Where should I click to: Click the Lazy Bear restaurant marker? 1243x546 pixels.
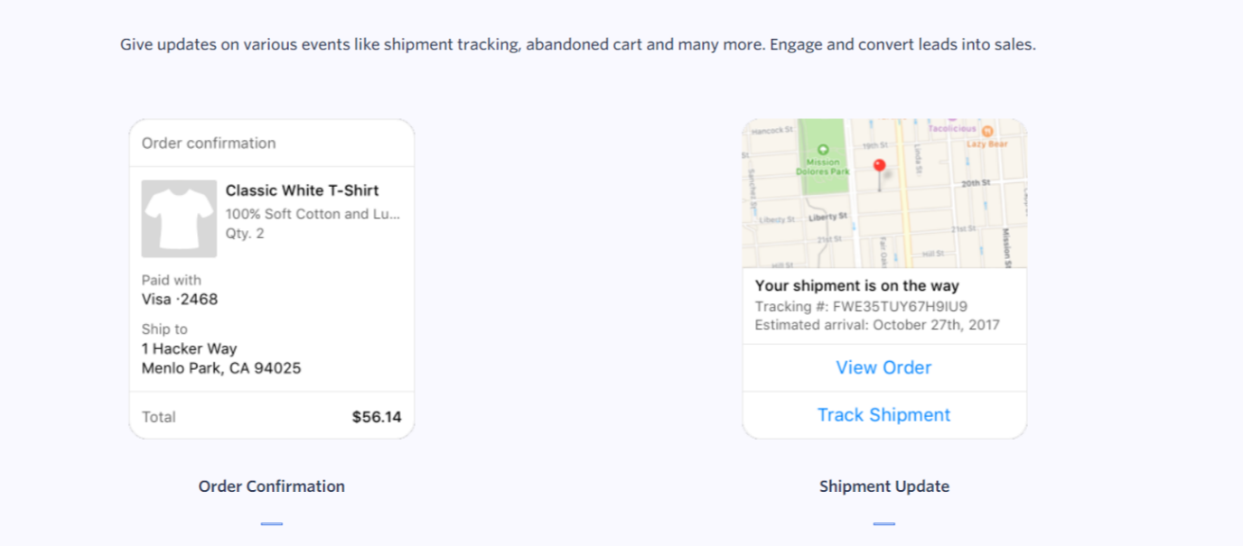(987, 132)
